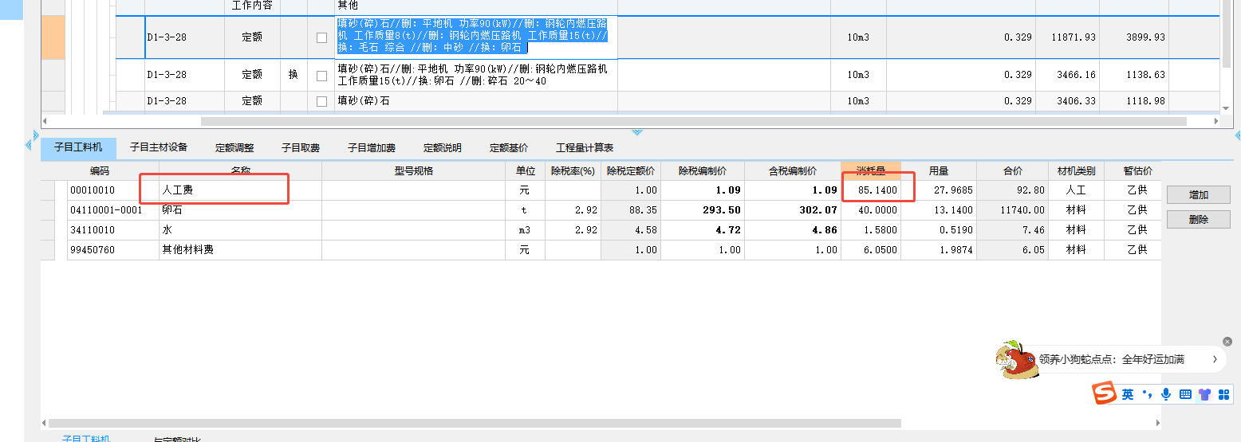Click the 删除 button
1241x442 pixels.
[x=1199, y=220]
